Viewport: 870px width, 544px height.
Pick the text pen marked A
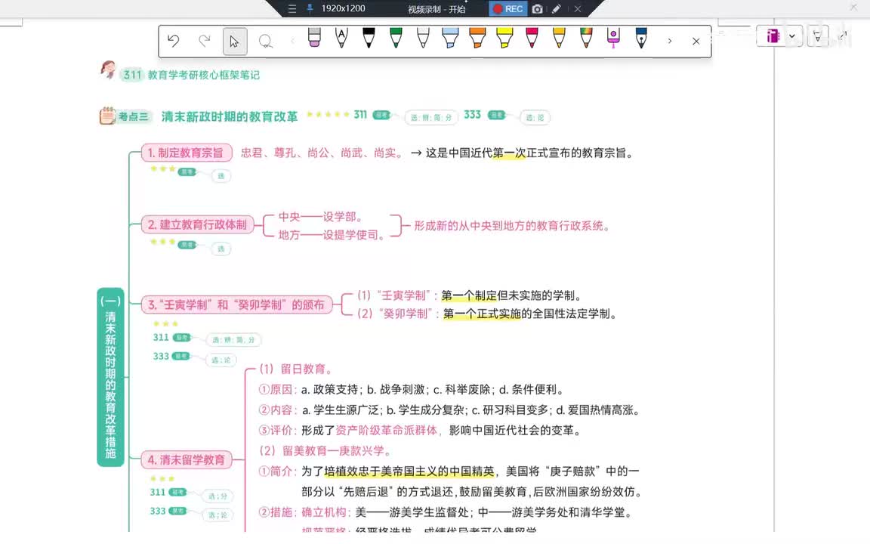coord(341,38)
